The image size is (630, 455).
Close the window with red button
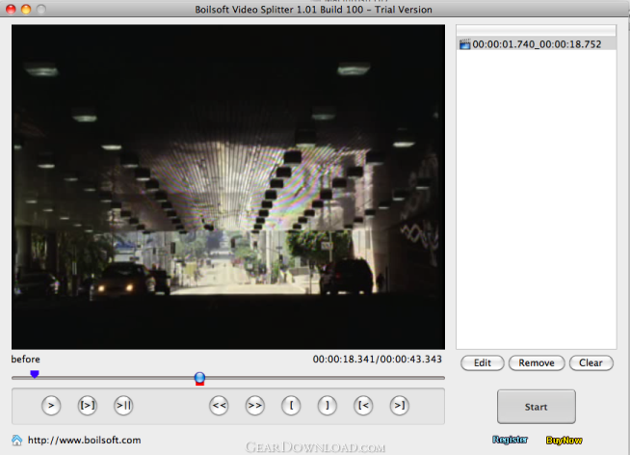[11, 9]
